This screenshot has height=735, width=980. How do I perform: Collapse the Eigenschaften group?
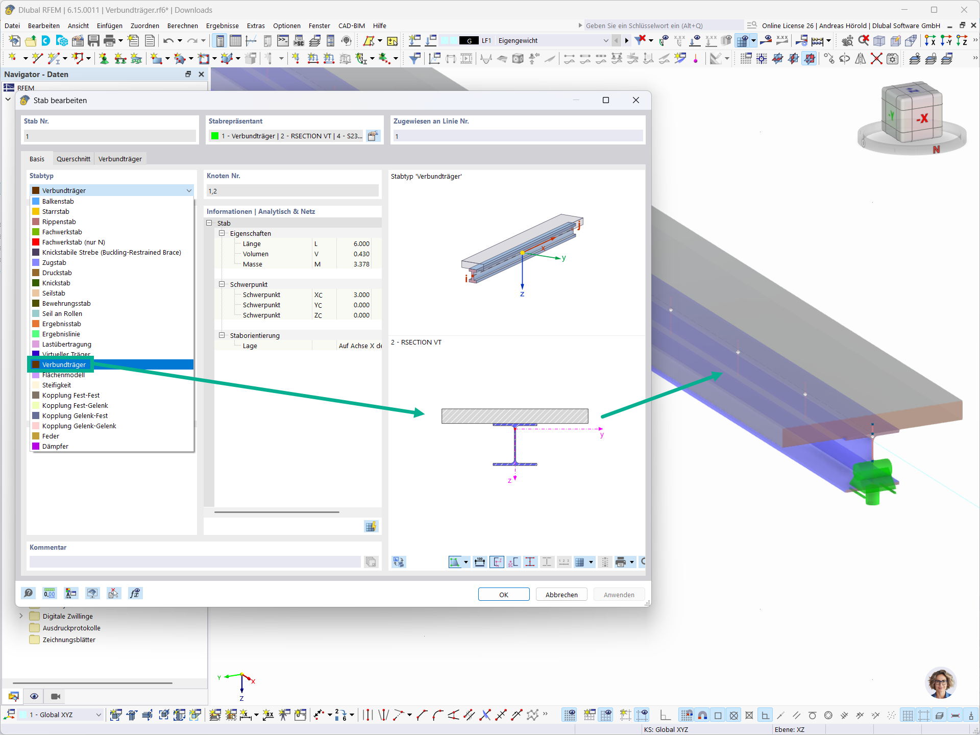pyautogui.click(x=222, y=233)
